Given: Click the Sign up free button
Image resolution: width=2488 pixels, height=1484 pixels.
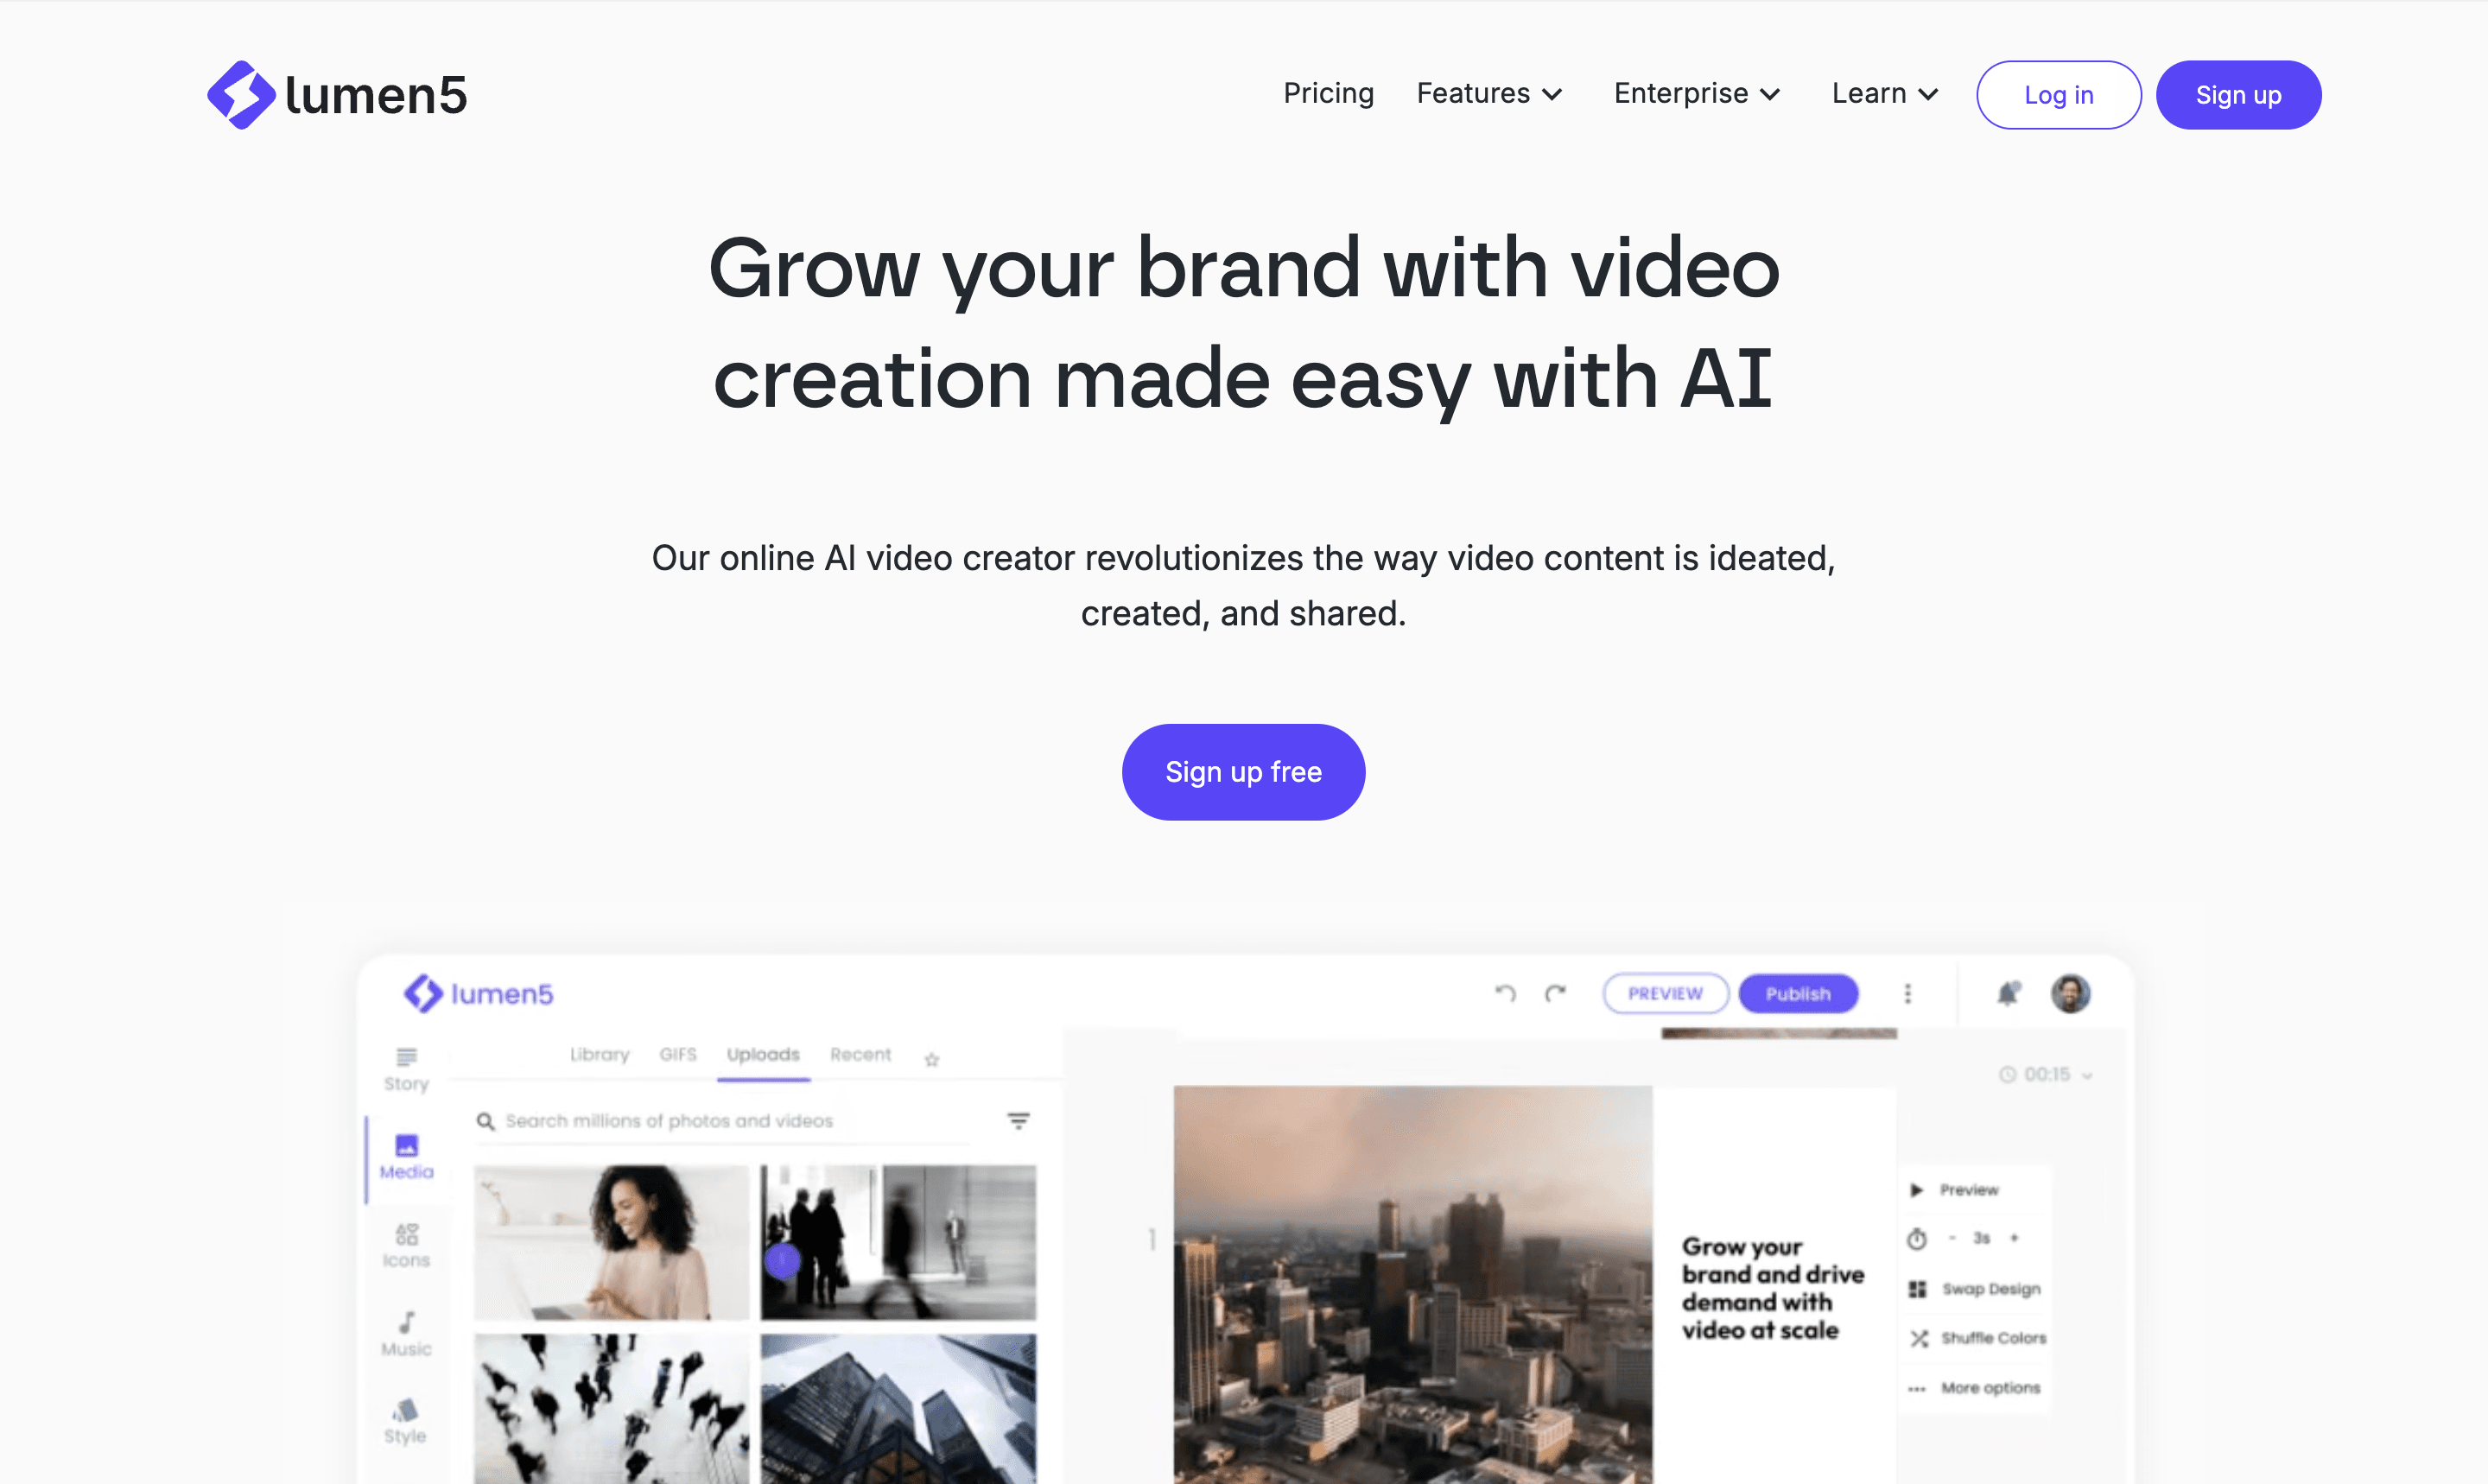Looking at the screenshot, I should (x=1244, y=772).
